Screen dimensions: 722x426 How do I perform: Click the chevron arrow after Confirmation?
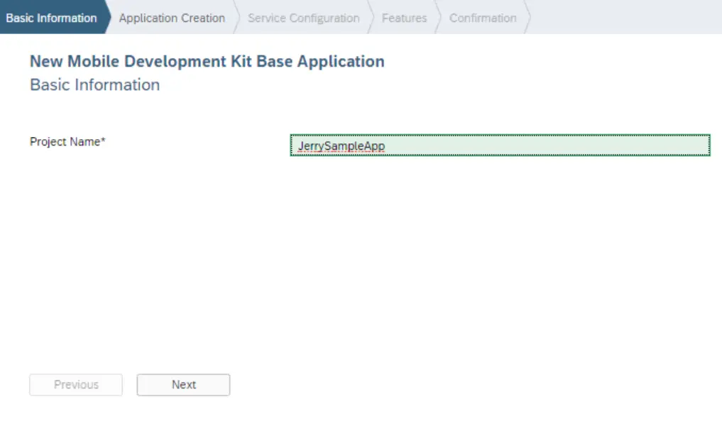click(x=527, y=18)
